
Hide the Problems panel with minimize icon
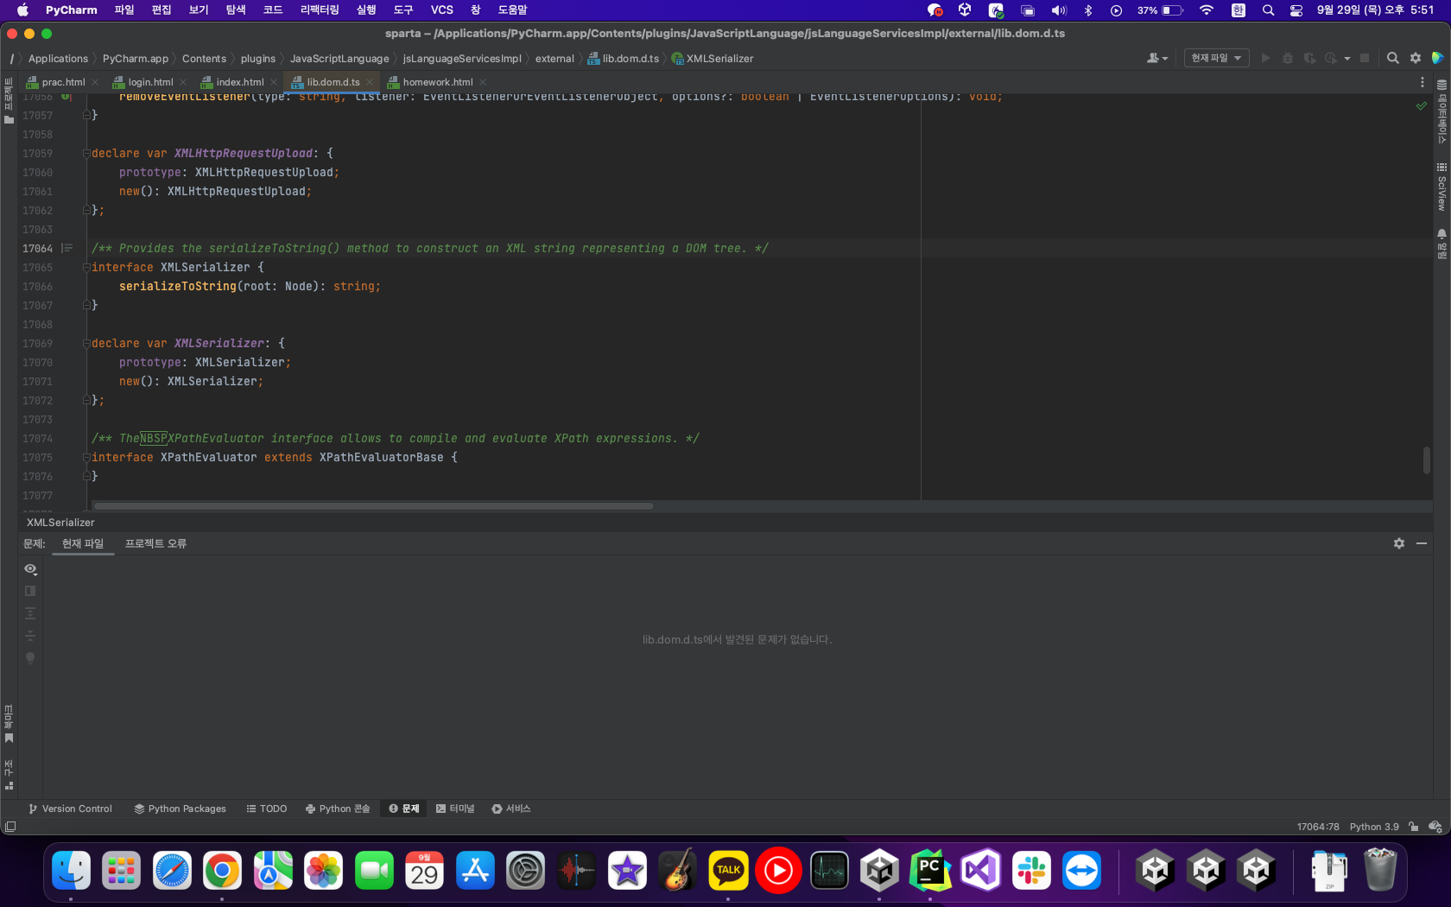pos(1422,543)
